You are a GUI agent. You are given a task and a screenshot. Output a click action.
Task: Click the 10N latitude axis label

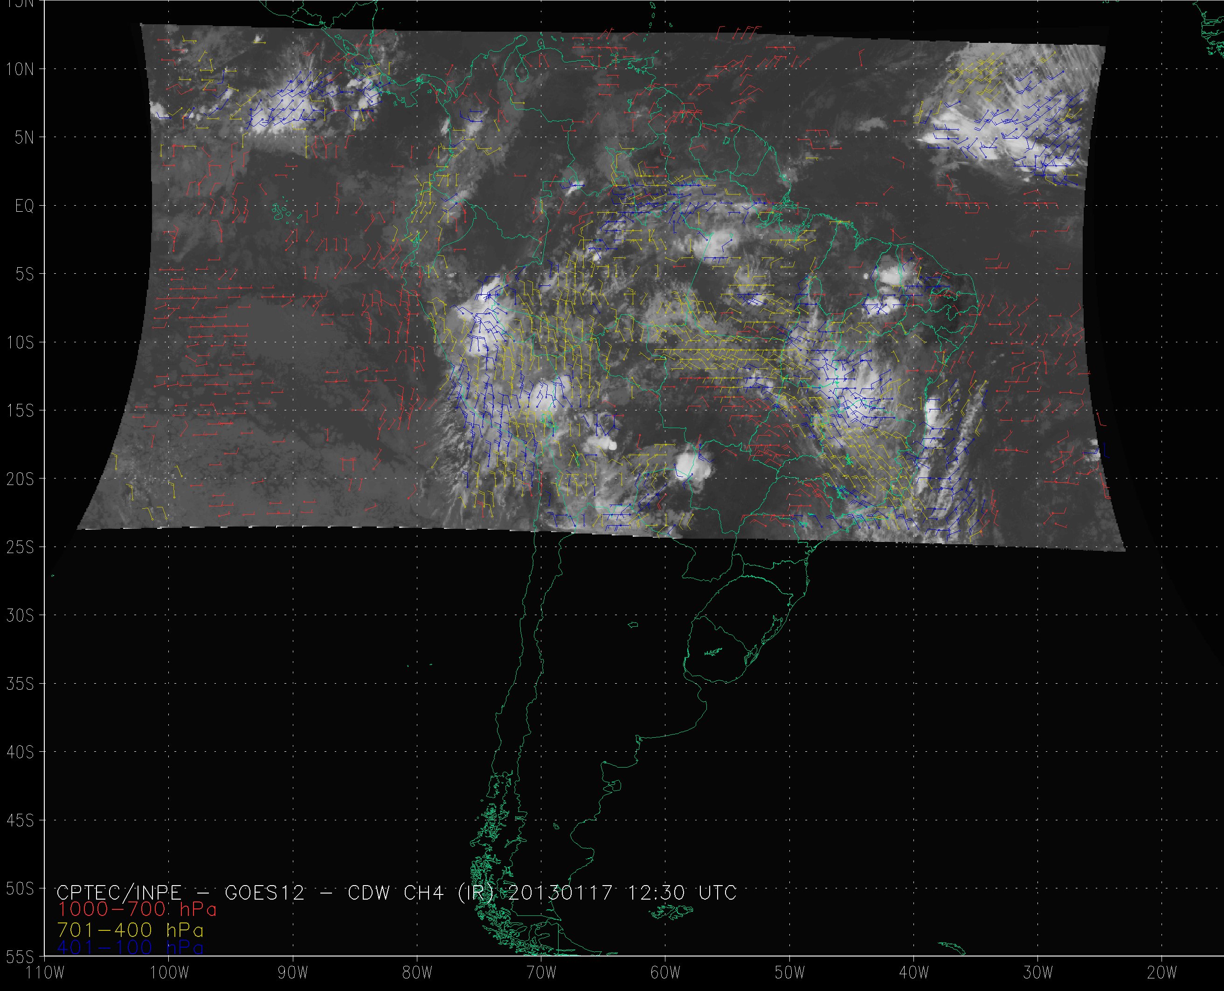point(20,69)
